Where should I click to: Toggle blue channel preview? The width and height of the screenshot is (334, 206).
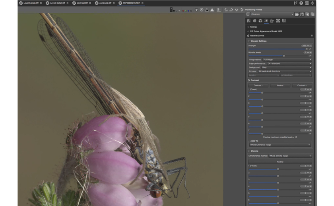[188, 11]
